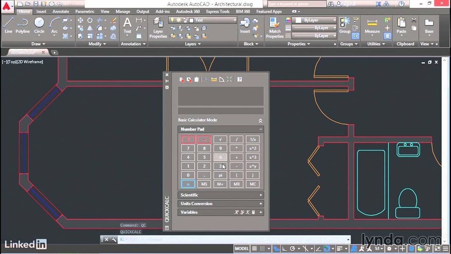The height and width of the screenshot is (254, 451).
Task: Select the Arc tool
Action: pyautogui.click(x=54, y=25)
